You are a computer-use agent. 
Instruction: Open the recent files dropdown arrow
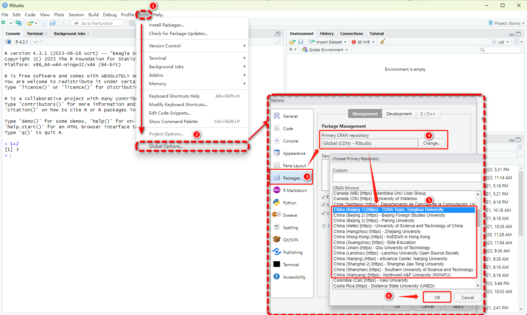(x=36, y=23)
